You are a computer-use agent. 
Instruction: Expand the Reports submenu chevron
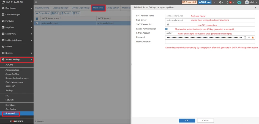31,53
